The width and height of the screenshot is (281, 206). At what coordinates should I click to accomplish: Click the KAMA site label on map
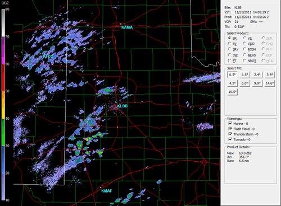pyautogui.click(x=127, y=27)
